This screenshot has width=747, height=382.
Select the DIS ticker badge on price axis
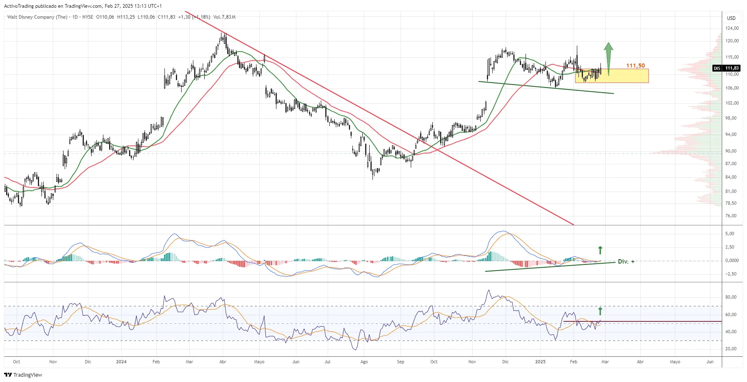[717, 68]
